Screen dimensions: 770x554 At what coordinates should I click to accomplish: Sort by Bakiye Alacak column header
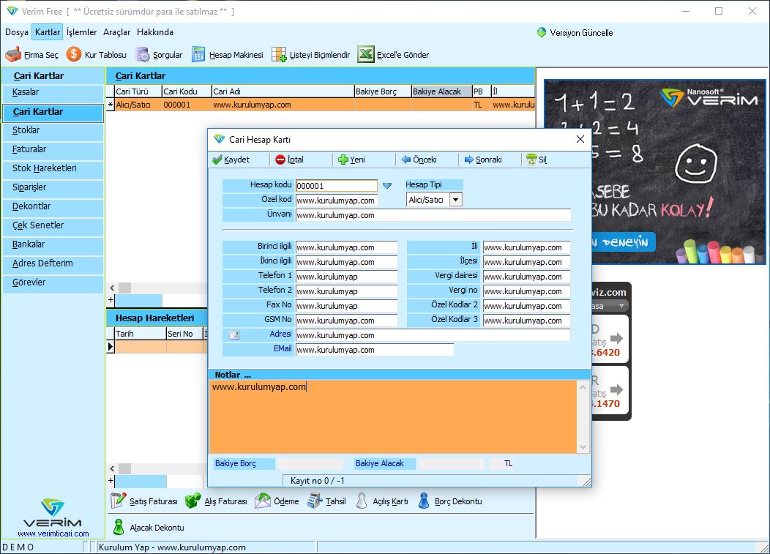click(441, 91)
